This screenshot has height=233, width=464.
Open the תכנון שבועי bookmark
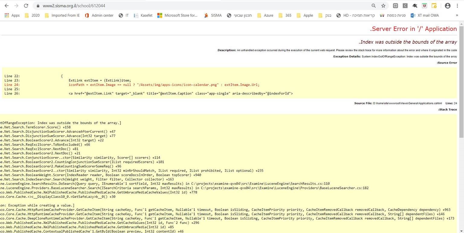239,15
